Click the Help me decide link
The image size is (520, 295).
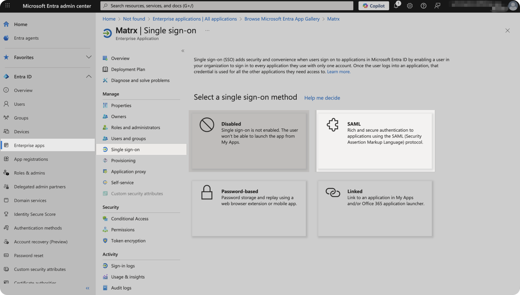(322, 98)
